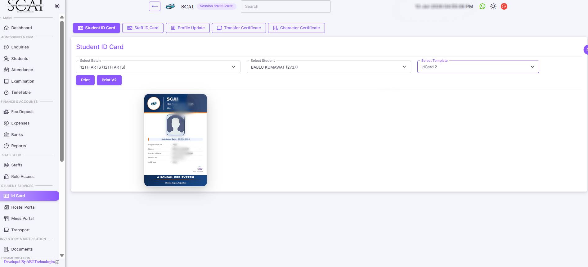Click the Search input field
Screen dimensions: 588x267
[286, 7]
